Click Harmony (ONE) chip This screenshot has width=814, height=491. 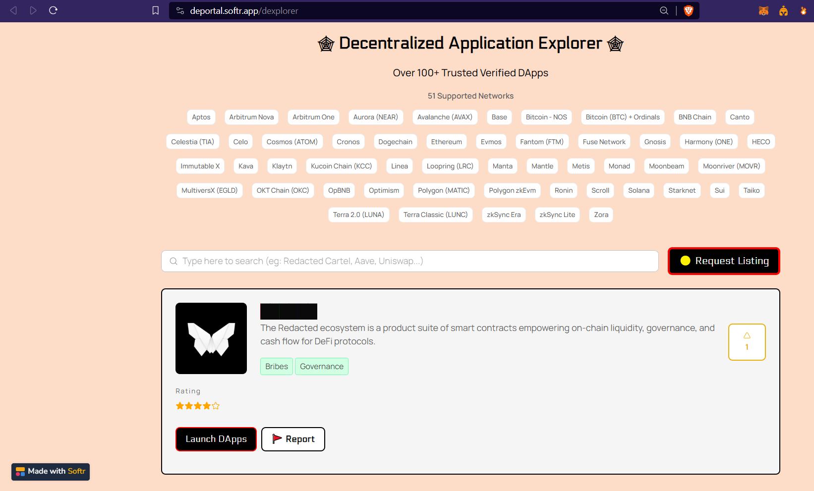(x=708, y=142)
